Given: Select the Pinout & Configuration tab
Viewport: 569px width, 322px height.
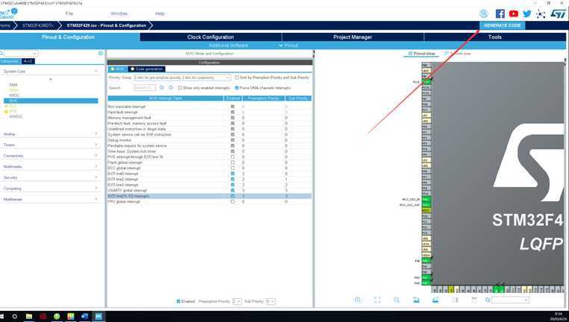Looking at the screenshot, I should click(x=69, y=37).
